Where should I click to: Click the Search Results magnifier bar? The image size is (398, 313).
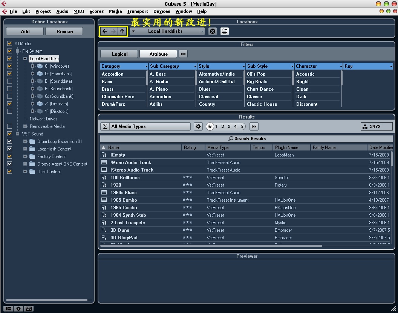(x=246, y=138)
